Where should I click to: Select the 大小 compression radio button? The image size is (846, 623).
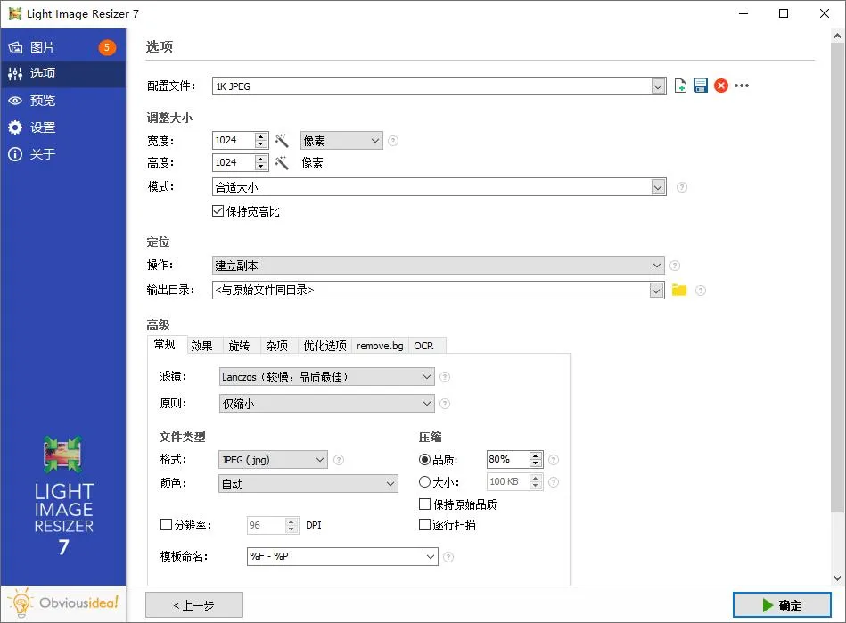point(425,482)
